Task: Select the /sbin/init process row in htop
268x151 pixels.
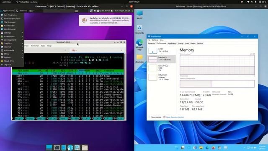Action: (x=68, y=87)
